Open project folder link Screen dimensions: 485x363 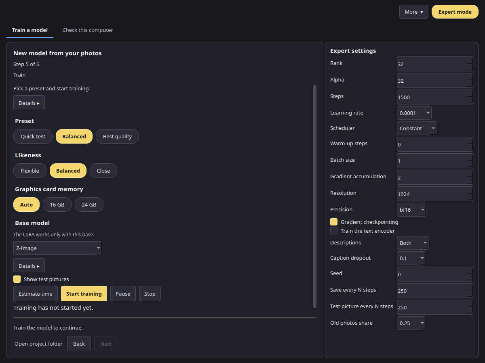click(38, 344)
